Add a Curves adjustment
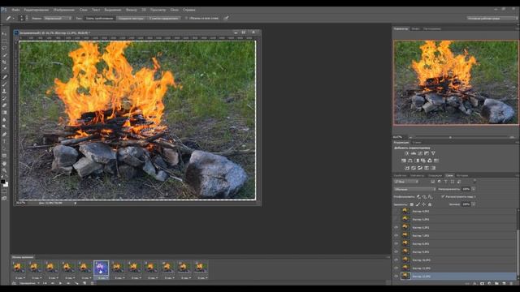Image resolution: width=520 pixels, height=292 pixels. (x=420, y=153)
